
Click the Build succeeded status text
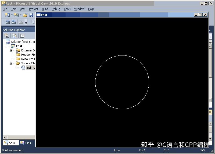(x=12, y=150)
